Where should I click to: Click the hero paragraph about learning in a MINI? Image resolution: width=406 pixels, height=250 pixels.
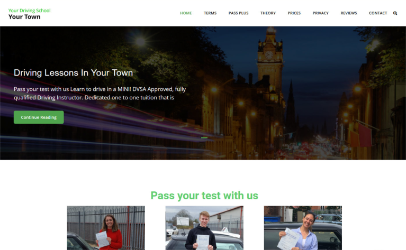pyautogui.click(x=100, y=94)
